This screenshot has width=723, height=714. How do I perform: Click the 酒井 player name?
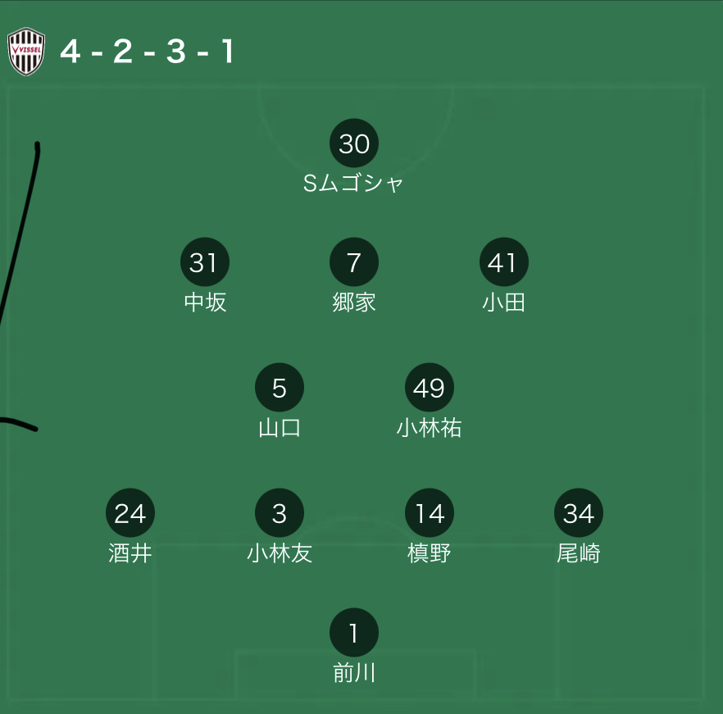pos(130,553)
